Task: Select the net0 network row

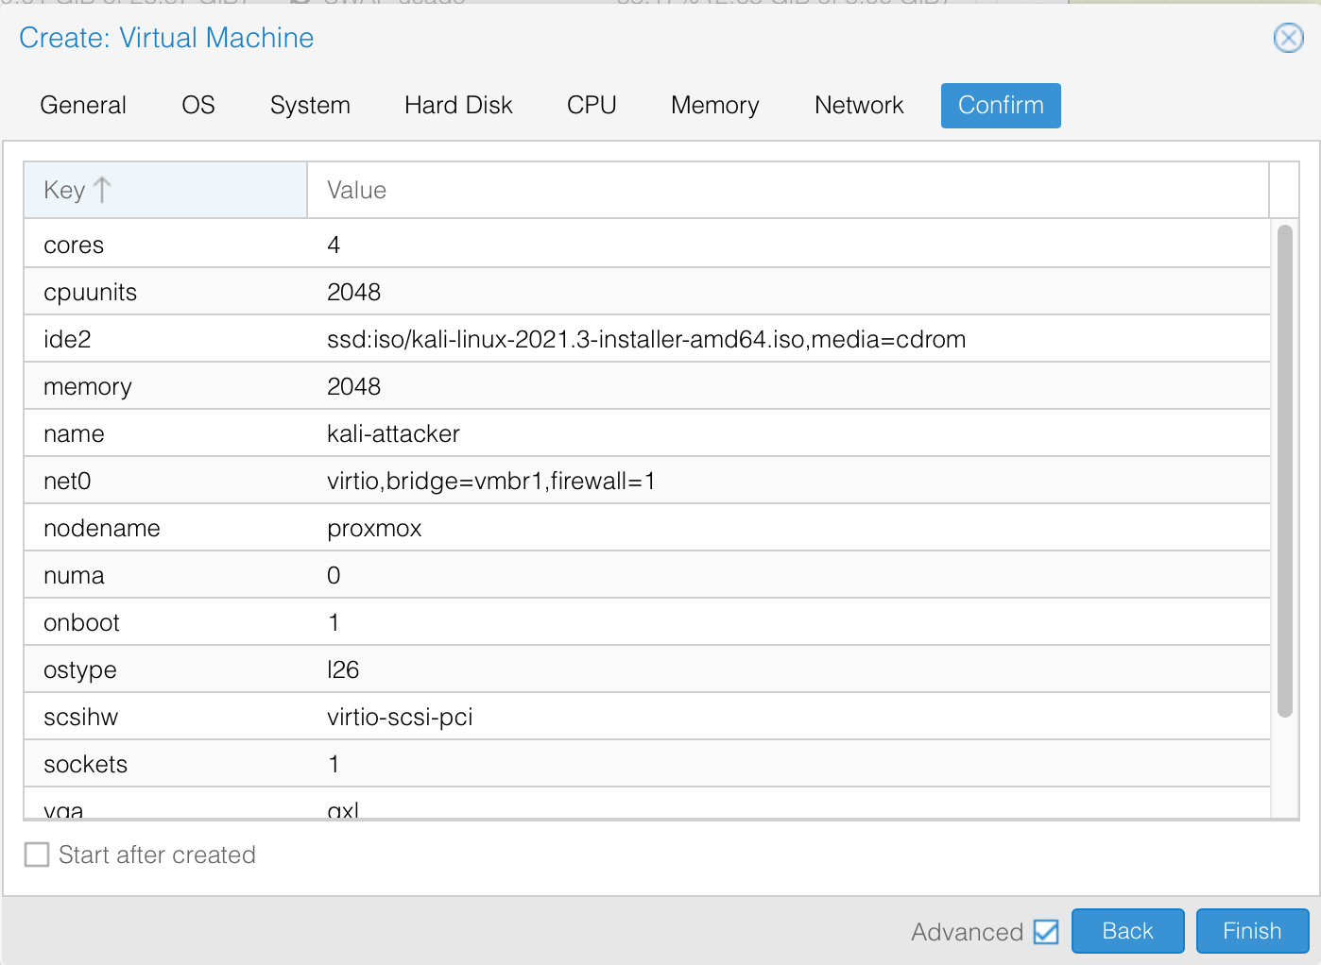Action: coord(646,481)
